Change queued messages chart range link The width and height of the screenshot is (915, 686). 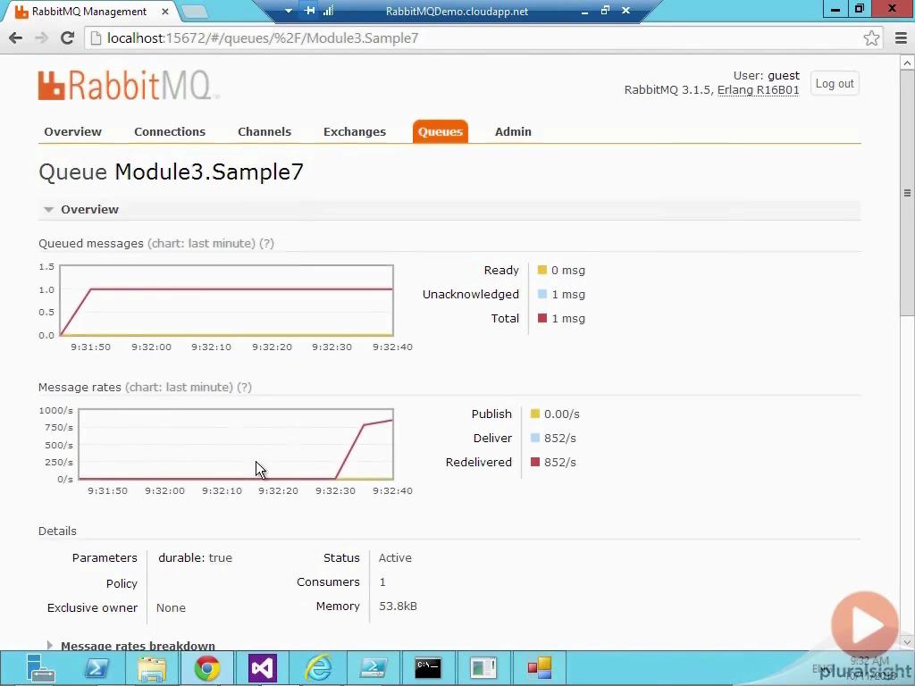[201, 243]
